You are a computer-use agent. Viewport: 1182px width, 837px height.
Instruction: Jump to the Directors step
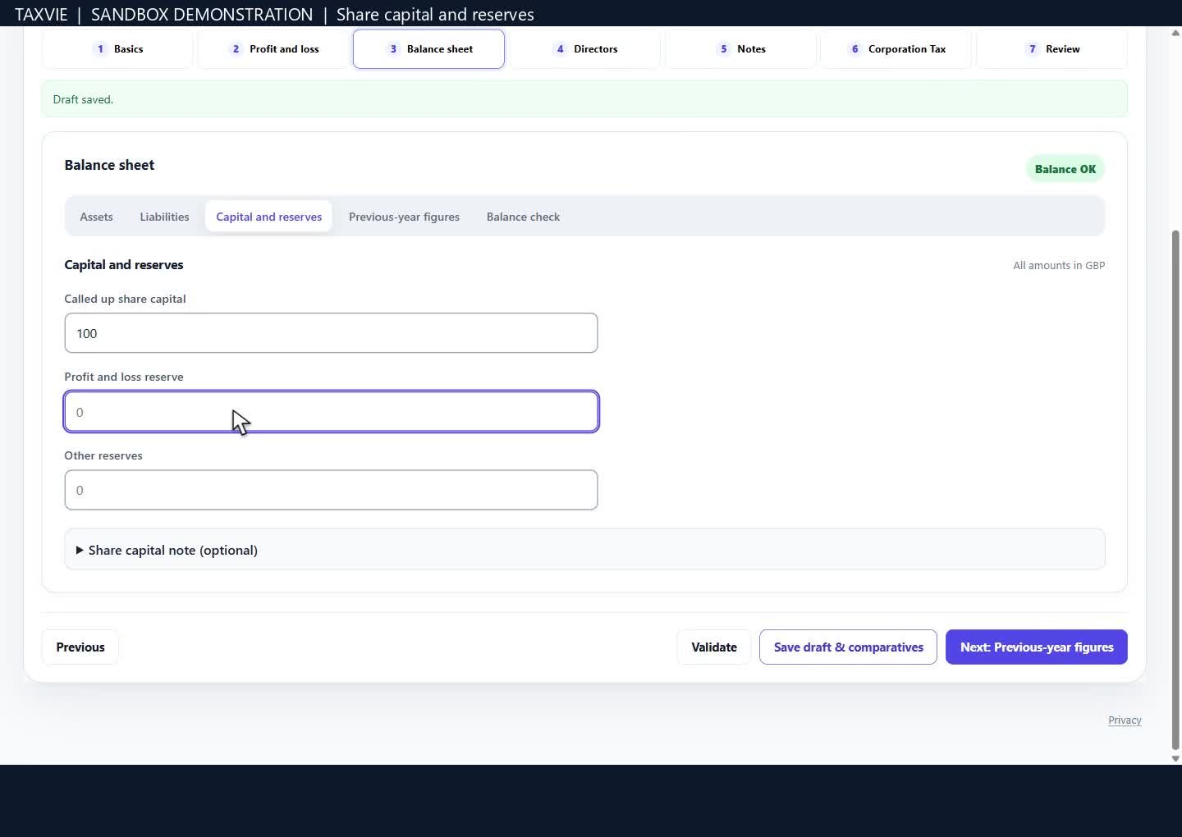click(x=584, y=49)
